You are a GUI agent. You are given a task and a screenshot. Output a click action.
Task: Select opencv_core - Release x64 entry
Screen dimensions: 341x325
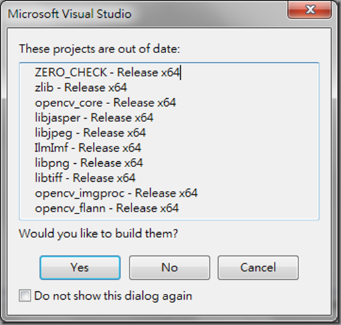pos(105,103)
